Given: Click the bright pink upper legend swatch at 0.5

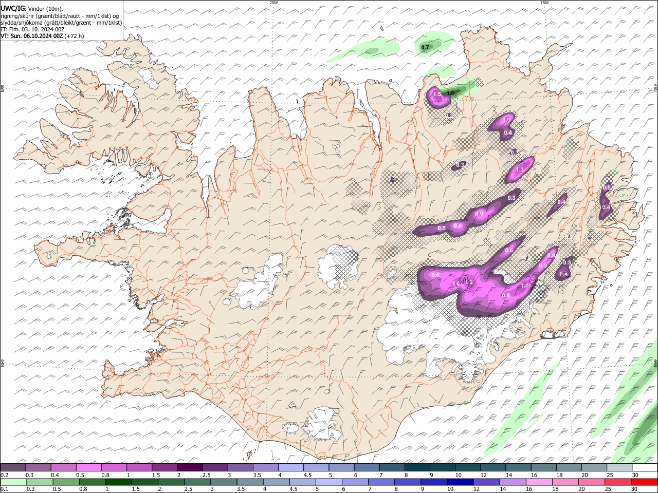Looking at the screenshot, I should (x=89, y=467).
